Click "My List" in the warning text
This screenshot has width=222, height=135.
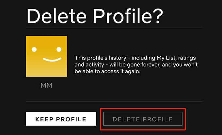166,58
